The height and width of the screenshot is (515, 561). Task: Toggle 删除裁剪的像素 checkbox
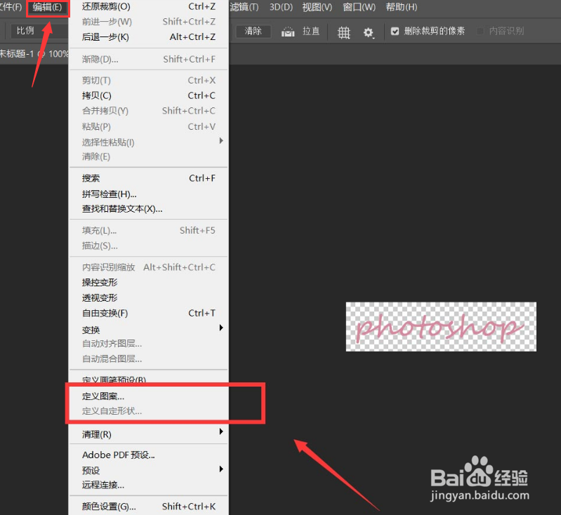click(x=395, y=31)
